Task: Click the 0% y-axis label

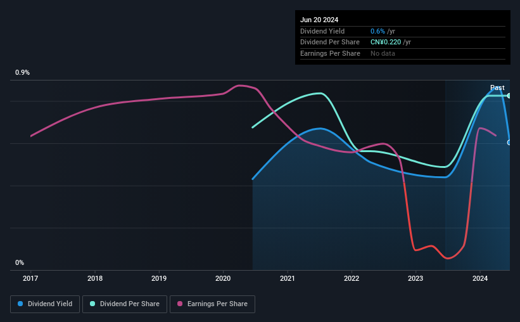Action: 20,262
